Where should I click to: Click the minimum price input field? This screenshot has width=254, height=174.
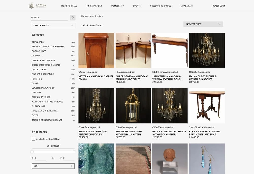(x=40, y=158)
